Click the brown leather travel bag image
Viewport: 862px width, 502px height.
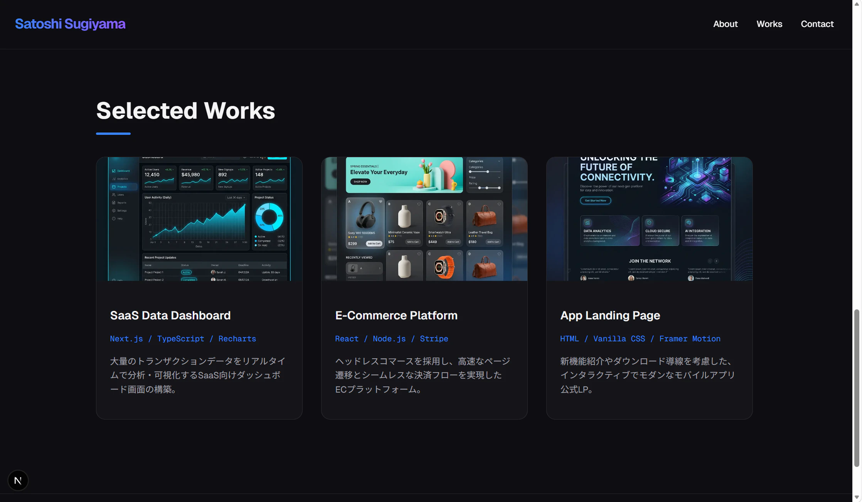tap(484, 216)
